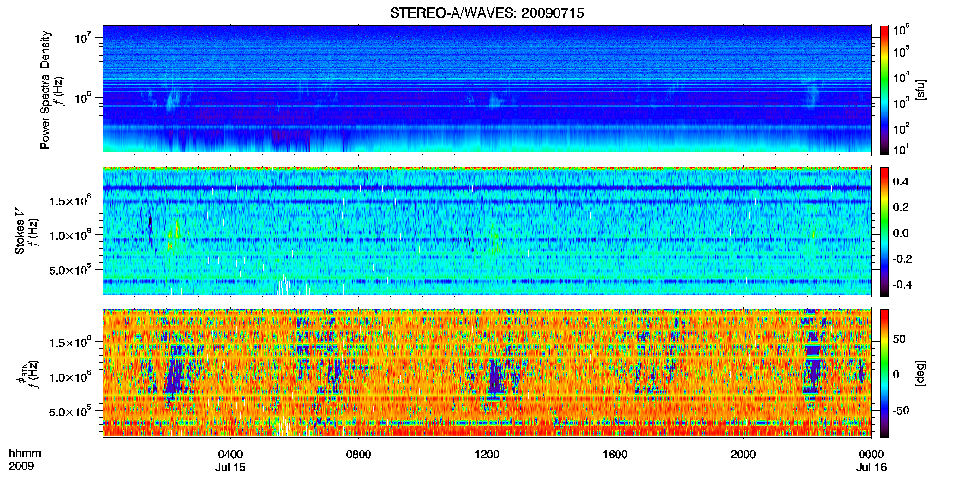Click the 1200 time axis label
Image resolution: width=974 pixels, height=502 pixels.
click(x=487, y=455)
